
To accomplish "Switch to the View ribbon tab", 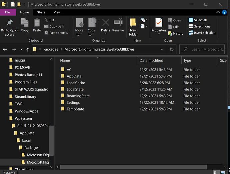I will (x=57, y=12).
